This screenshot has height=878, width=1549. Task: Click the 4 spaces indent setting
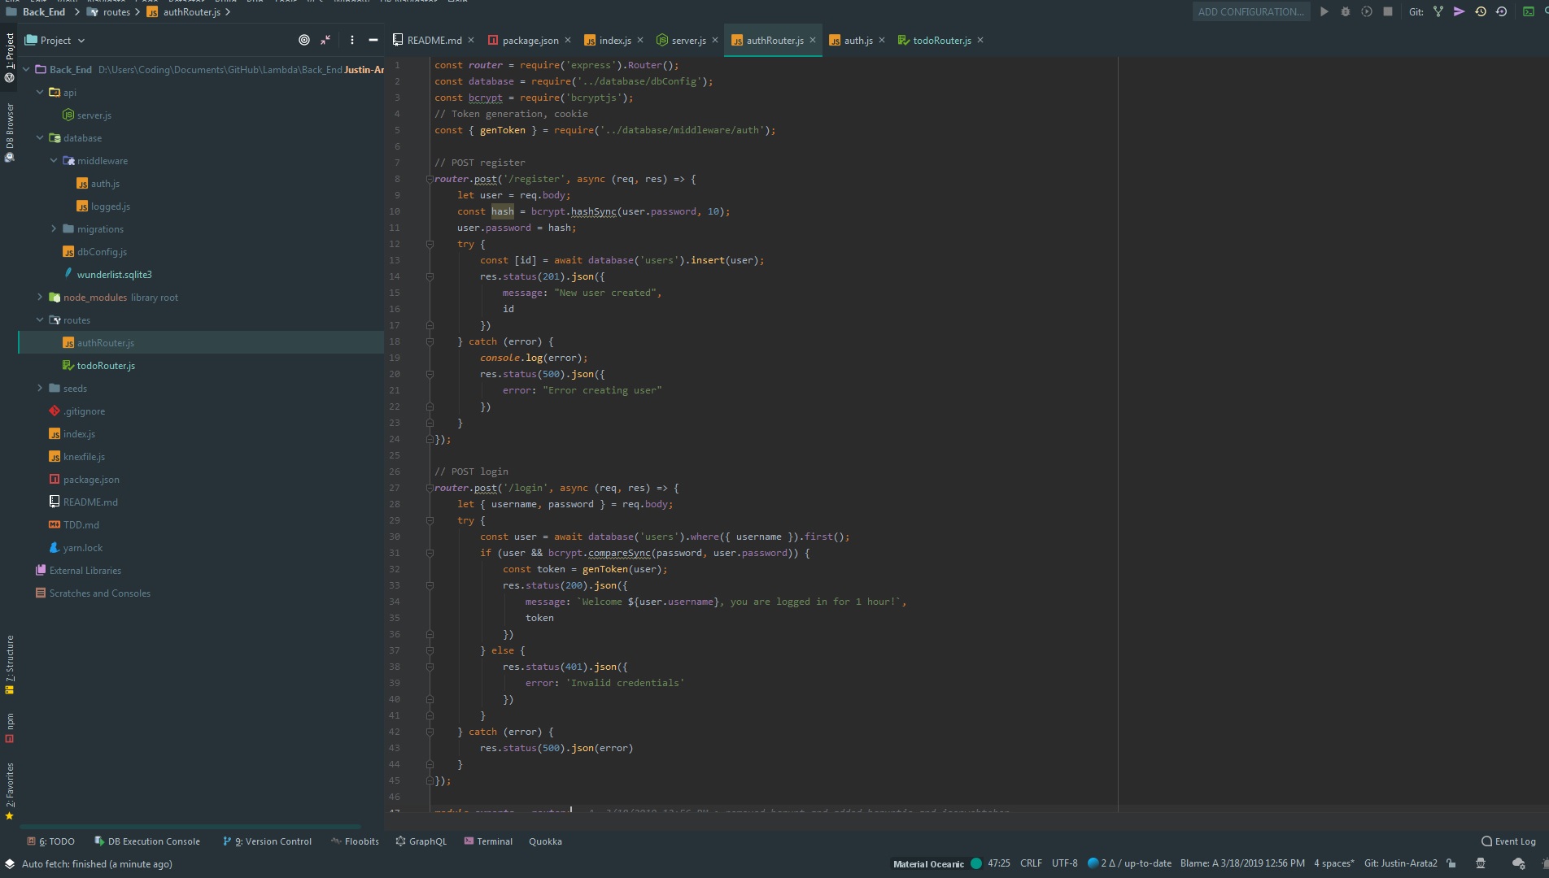pyautogui.click(x=1334, y=863)
